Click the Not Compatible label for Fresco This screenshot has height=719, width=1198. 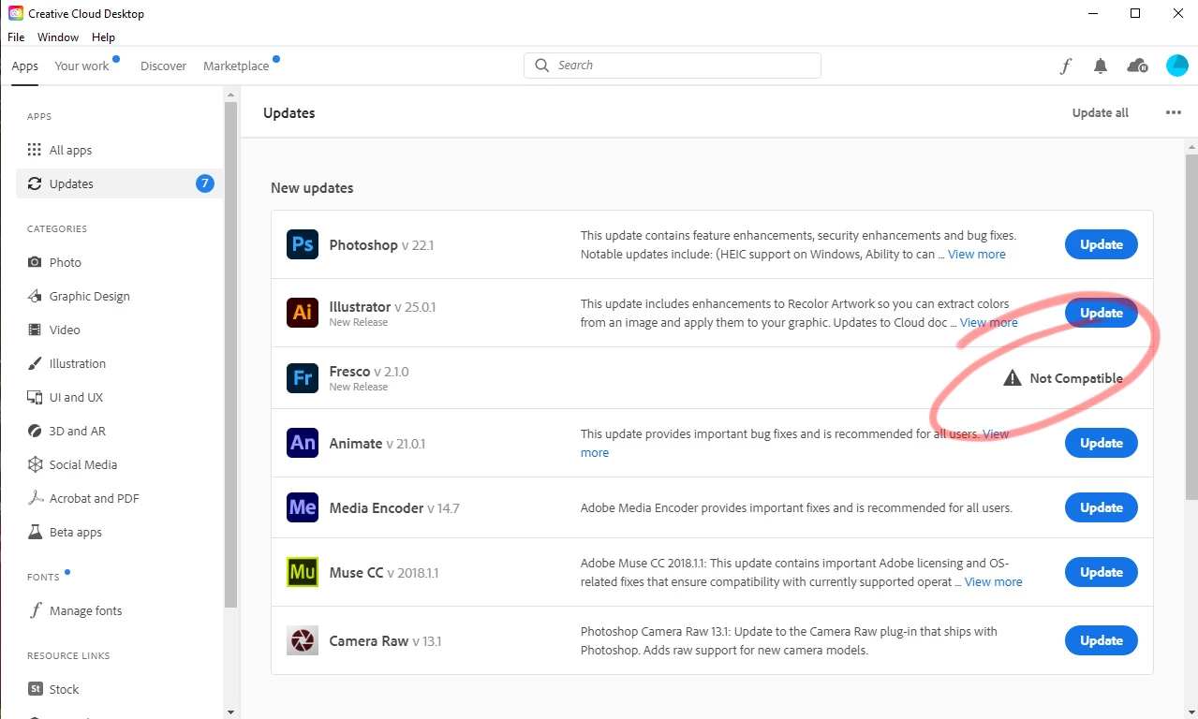pos(1076,378)
